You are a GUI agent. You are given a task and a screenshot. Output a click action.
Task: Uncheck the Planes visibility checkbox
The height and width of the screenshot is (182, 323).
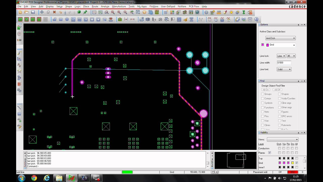[270, 153]
